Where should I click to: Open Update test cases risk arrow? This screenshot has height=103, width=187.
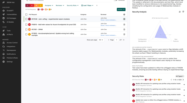tap(184, 101)
